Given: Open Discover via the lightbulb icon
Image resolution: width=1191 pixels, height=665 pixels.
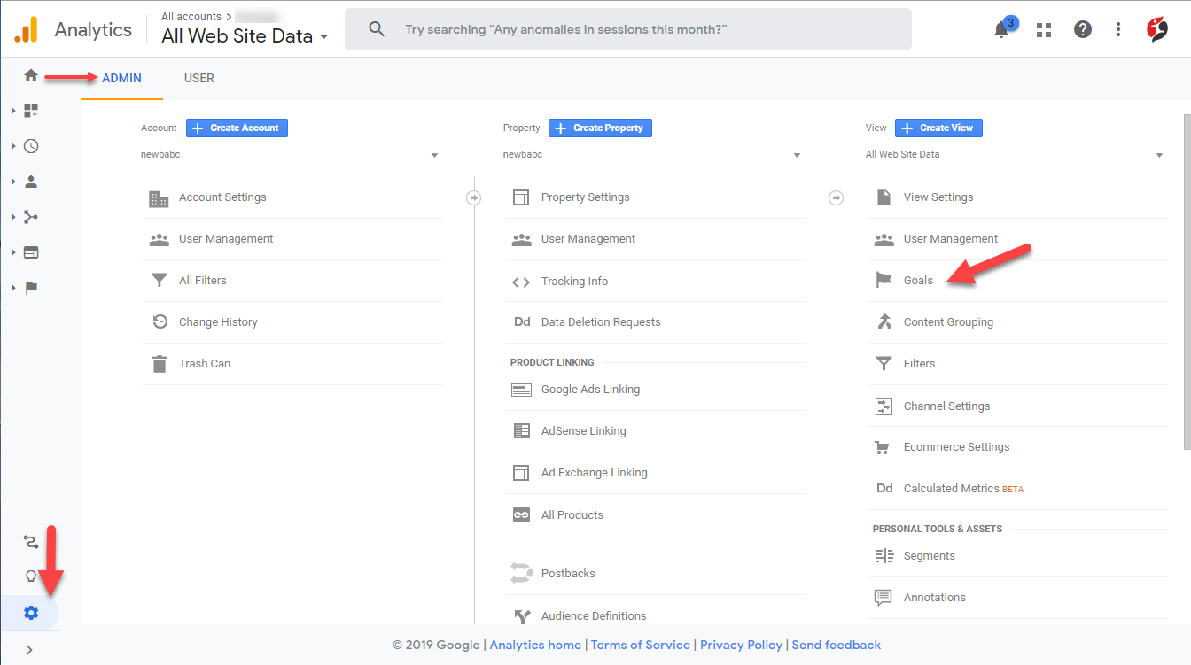Looking at the screenshot, I should pos(30,576).
